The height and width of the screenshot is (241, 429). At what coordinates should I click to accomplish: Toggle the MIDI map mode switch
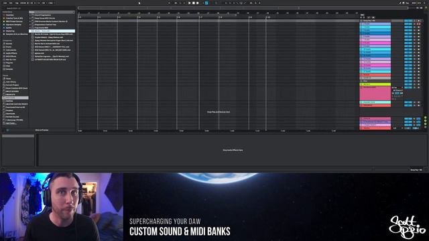(414, 3)
